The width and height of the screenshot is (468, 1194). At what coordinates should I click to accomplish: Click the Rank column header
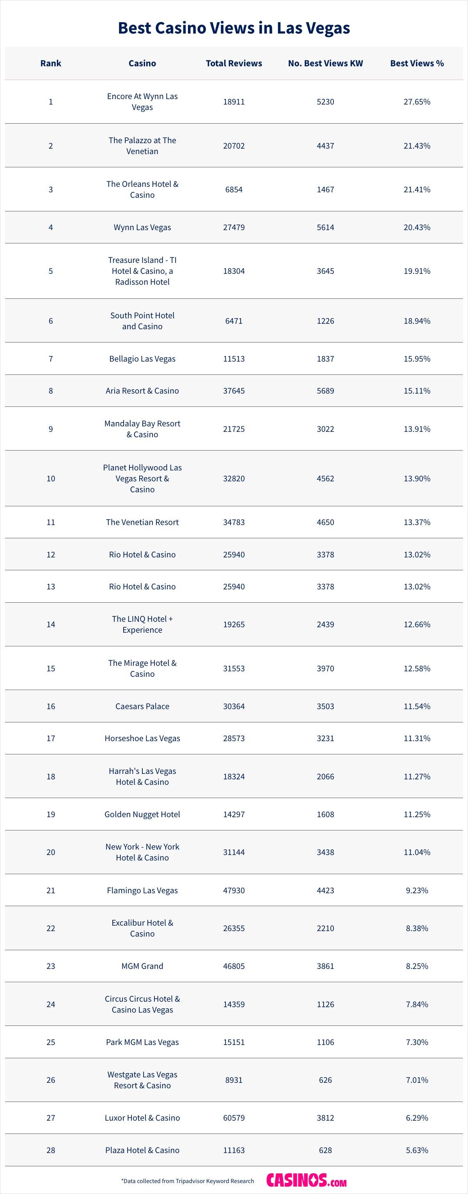pyautogui.click(x=51, y=64)
